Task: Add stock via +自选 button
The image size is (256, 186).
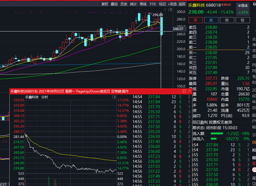Action: (x=172, y=4)
